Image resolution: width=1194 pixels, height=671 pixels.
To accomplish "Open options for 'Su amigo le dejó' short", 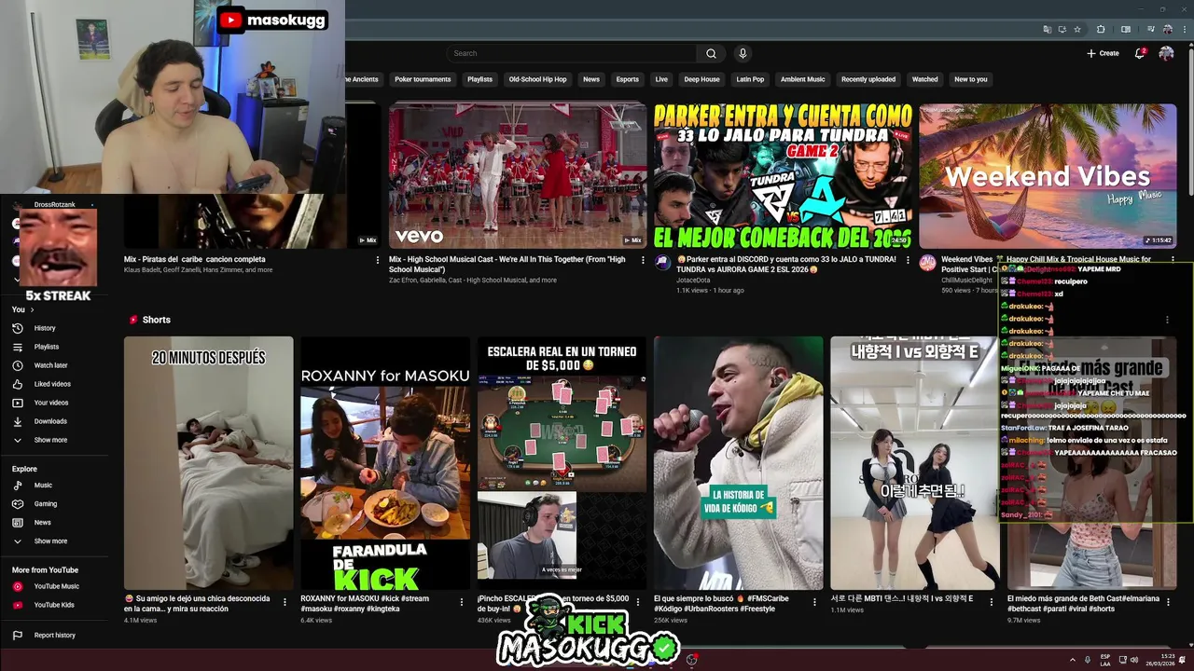I will 285,602.
